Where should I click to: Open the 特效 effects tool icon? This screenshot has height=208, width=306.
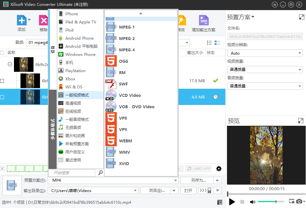(x=181, y=20)
